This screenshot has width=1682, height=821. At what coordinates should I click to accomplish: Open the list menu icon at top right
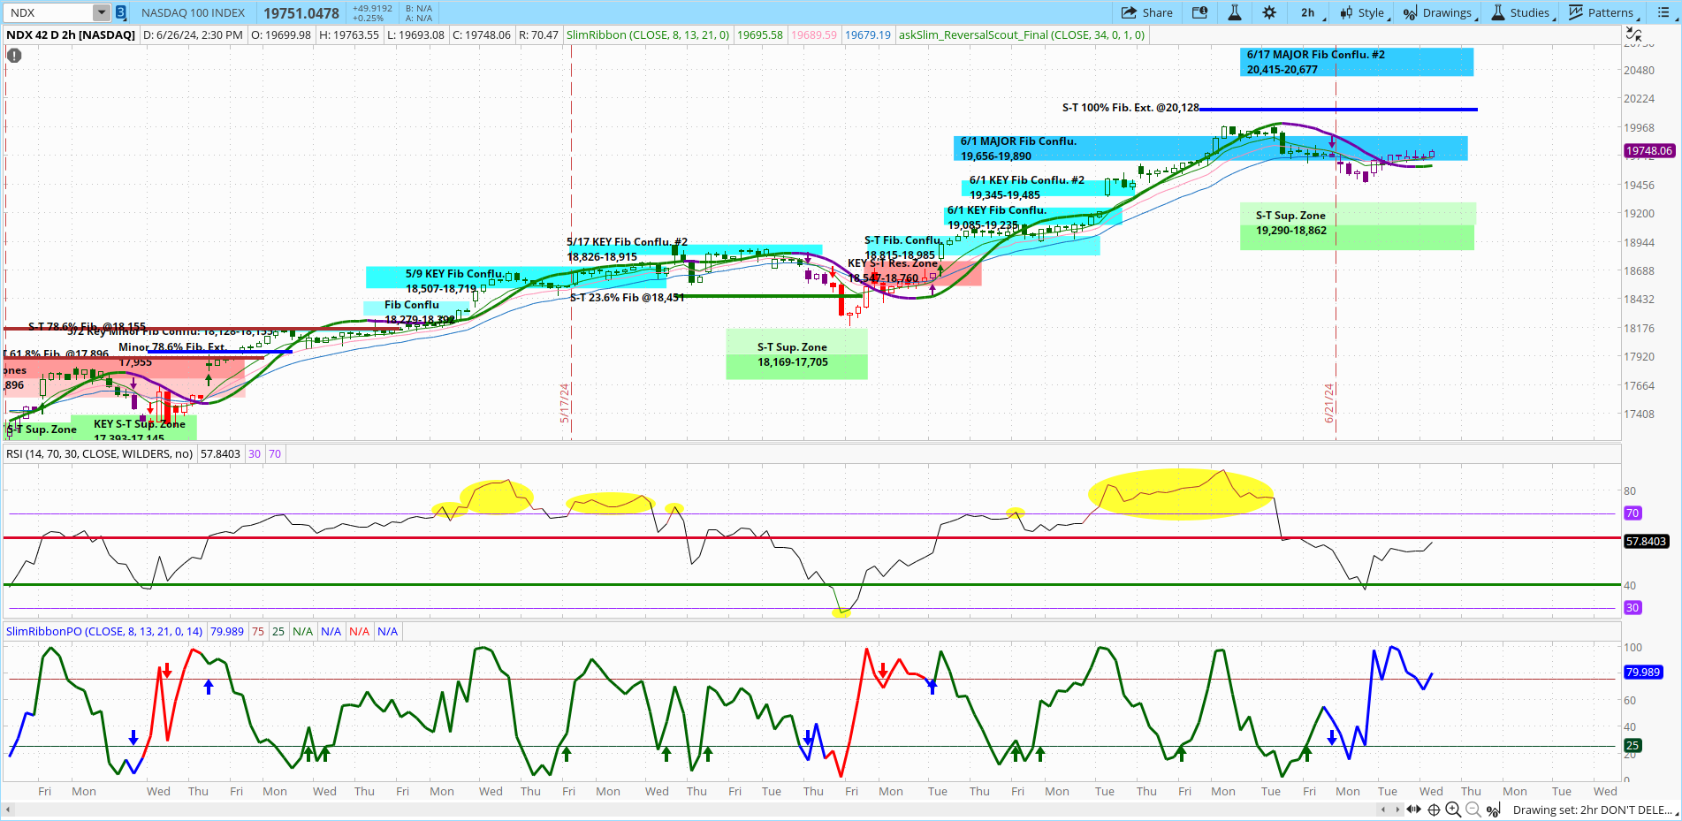click(1667, 12)
